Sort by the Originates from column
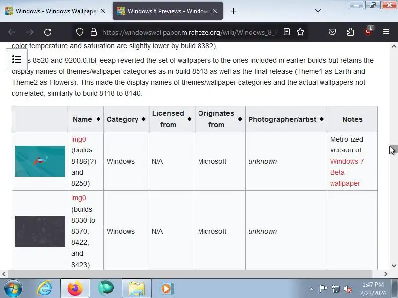This screenshot has height=298, width=398. [x=220, y=119]
